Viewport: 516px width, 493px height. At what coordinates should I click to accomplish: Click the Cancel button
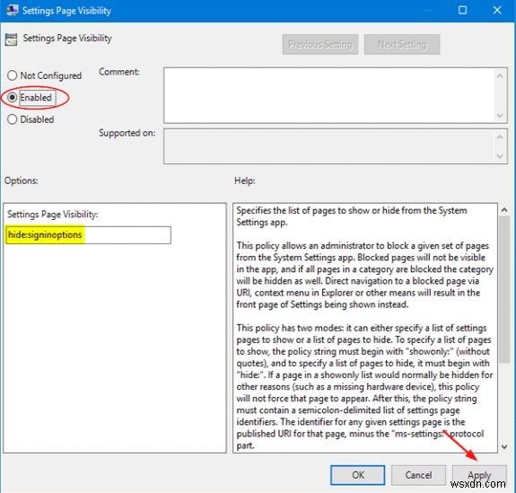pos(418,475)
